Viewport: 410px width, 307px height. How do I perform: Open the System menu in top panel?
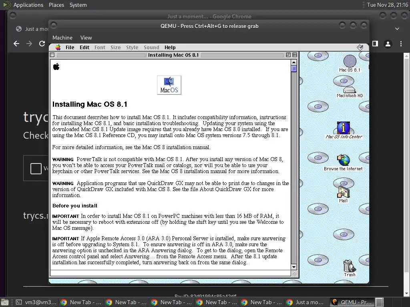tap(78, 5)
